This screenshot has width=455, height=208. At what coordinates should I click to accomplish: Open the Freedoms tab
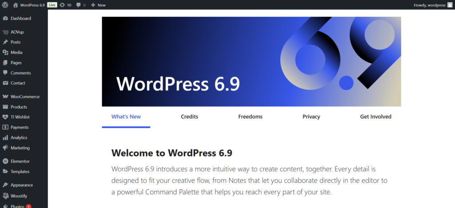click(250, 117)
